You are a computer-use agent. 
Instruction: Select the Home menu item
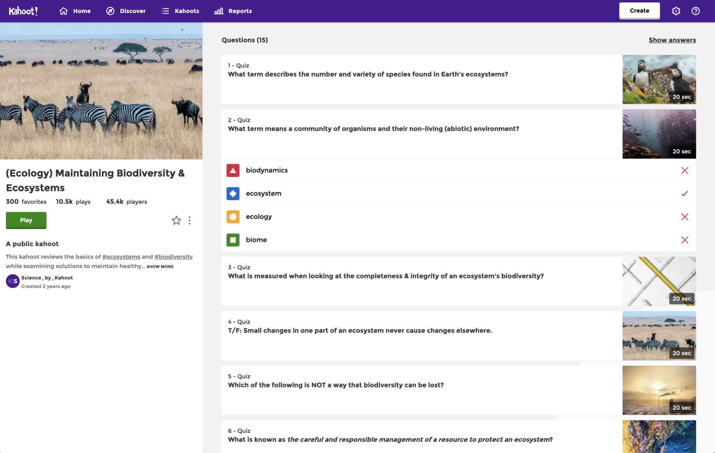82,11
